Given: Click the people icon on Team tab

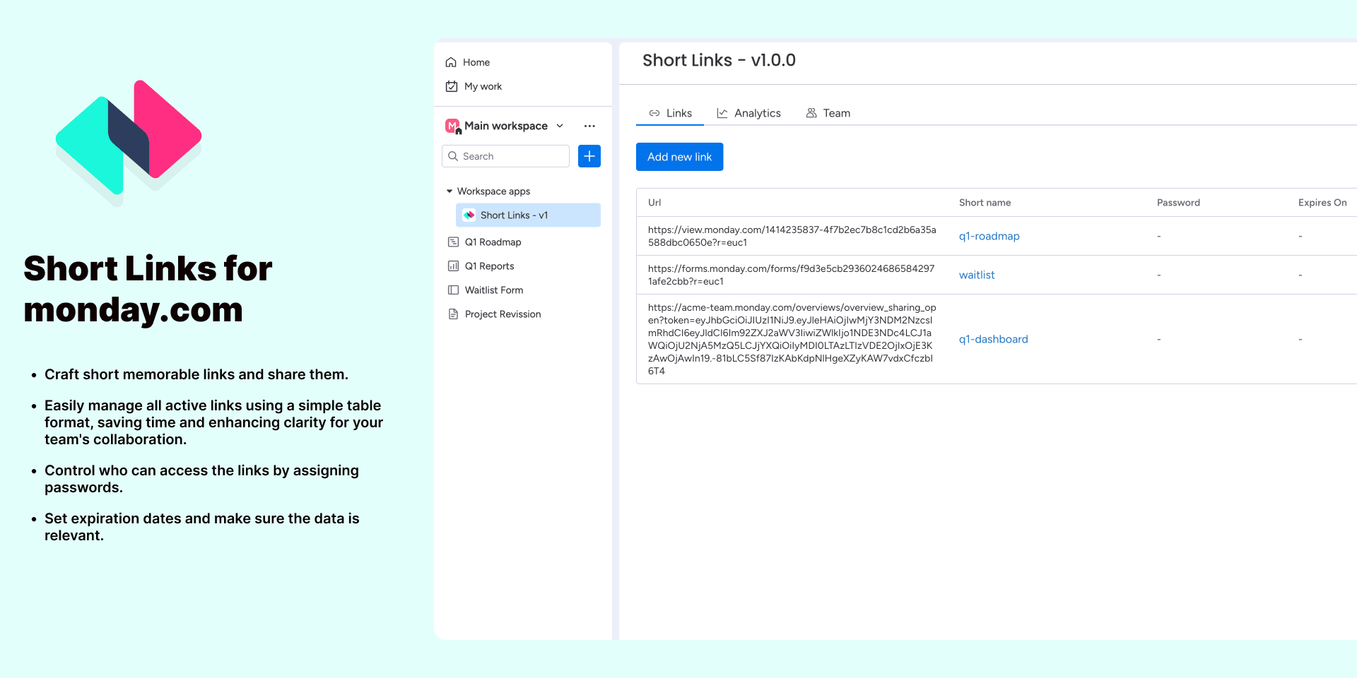Looking at the screenshot, I should tap(811, 113).
